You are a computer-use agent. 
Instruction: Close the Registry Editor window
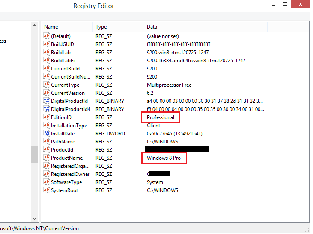click(x=302, y=4)
